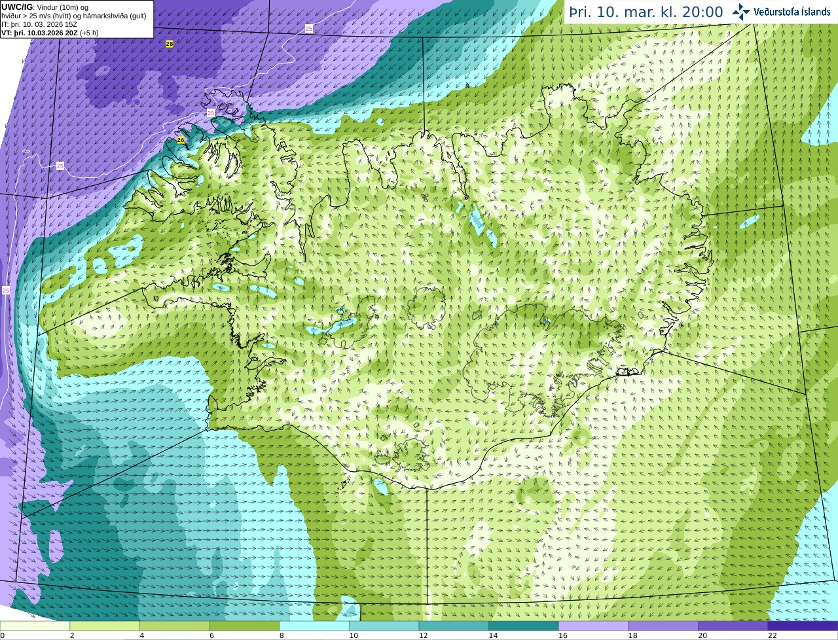Select the 'Þri. 10. mar. kl. 20:00' header
838x640 pixels.
tap(646, 12)
